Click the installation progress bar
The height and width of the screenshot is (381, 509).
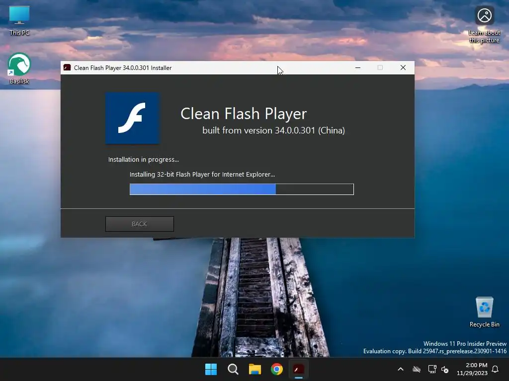point(242,189)
